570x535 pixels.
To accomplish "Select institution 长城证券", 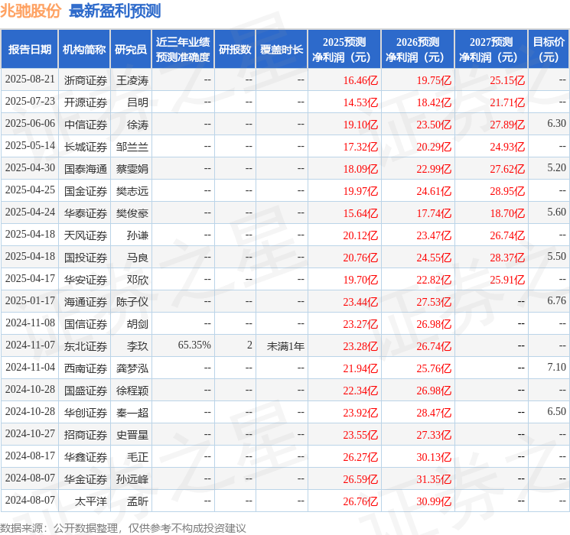I will click(86, 147).
